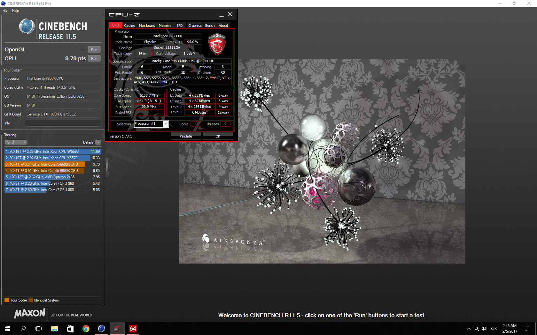The height and width of the screenshot is (335, 537).
Task: Select ranking row AMD Opteron 2435
Action: point(53,177)
